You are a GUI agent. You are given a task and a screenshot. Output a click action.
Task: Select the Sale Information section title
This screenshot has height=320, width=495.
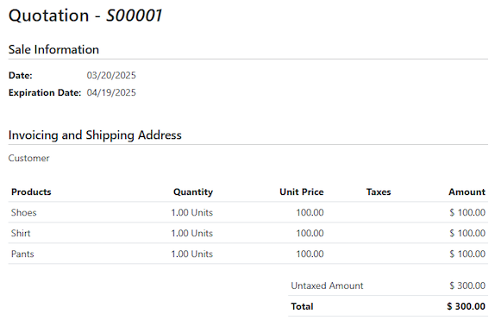point(53,49)
